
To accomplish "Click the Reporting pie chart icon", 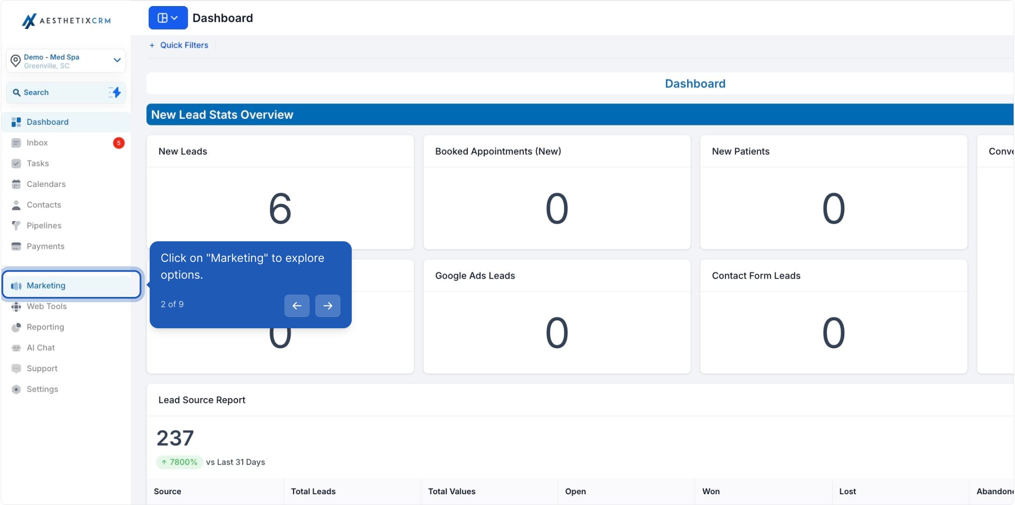I will 16,327.
